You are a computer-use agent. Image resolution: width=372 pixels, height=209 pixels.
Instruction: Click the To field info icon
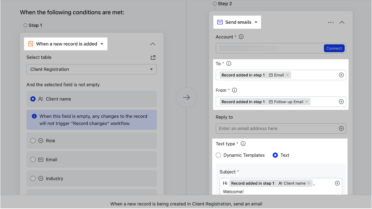pos(229,63)
